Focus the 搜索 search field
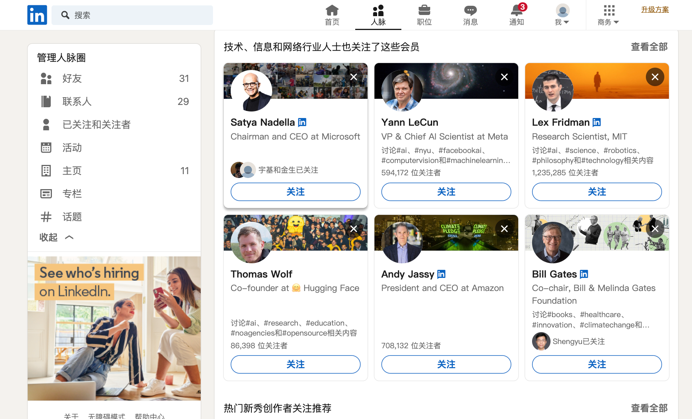692x419 pixels. (132, 15)
